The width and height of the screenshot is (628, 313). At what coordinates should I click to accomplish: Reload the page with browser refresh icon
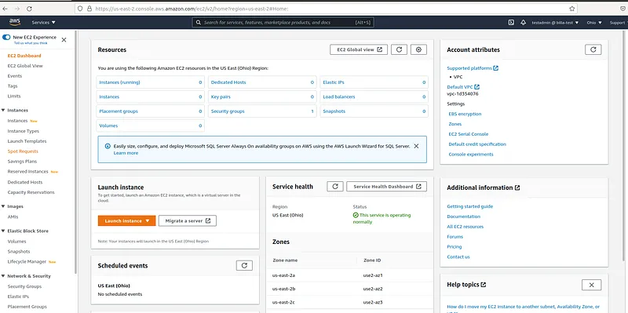29,9
